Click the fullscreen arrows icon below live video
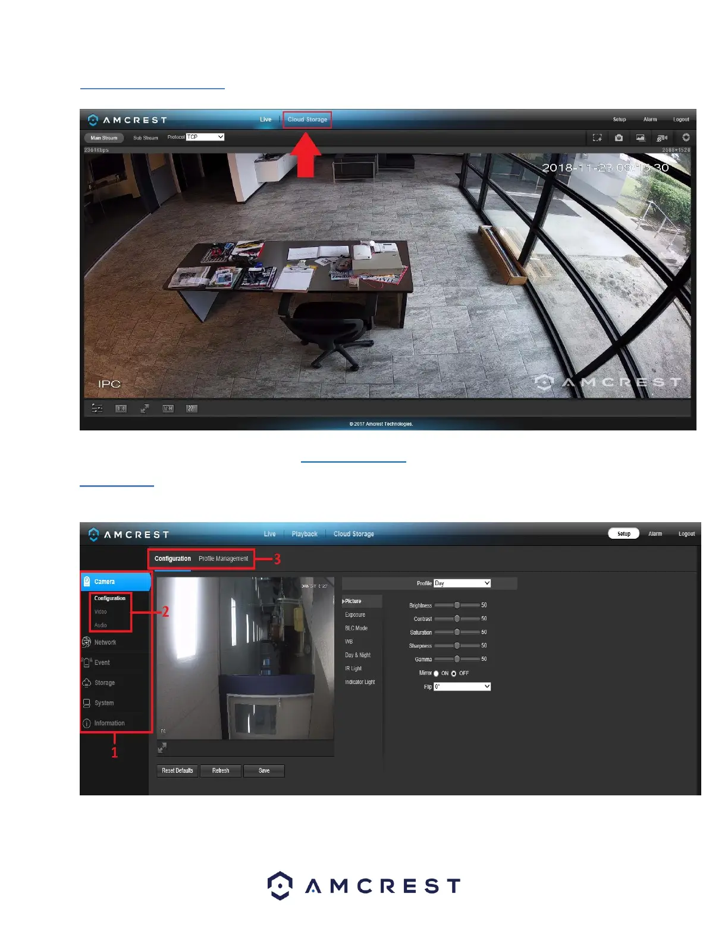 145,408
